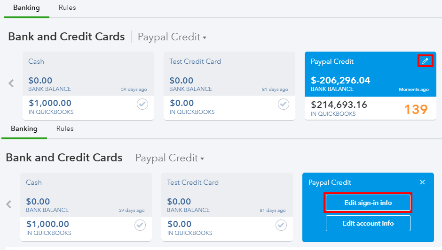
Task: Click the checkmark on the lower Test Credit Card
Action: click(x=281, y=226)
